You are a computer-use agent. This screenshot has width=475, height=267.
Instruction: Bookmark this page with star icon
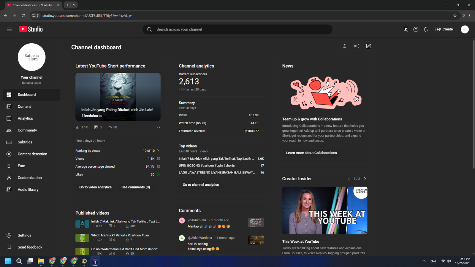click(x=455, y=15)
